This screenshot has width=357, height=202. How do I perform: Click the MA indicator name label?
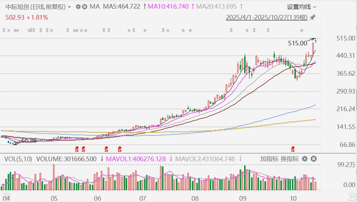[x=95, y=7]
